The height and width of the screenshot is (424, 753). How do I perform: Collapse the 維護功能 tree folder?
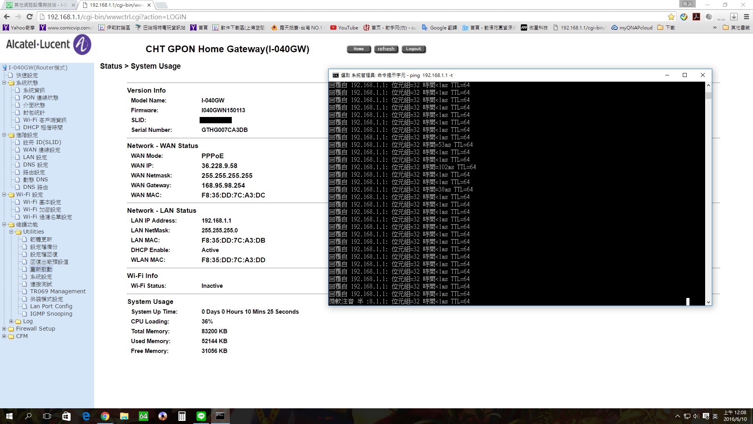[4, 225]
